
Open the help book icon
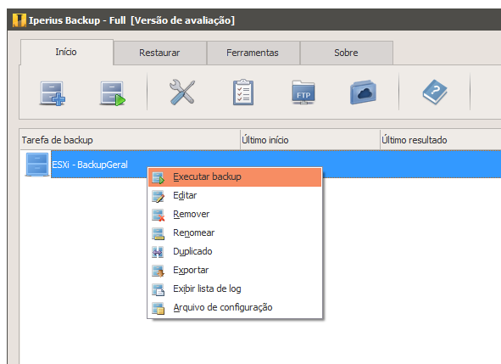[435, 92]
